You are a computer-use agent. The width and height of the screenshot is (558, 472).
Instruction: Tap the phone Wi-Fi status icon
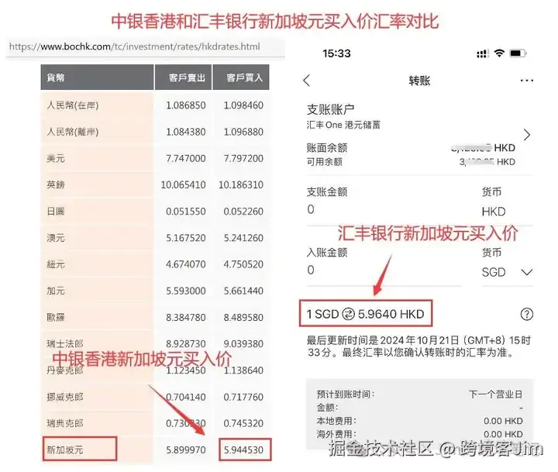pyautogui.click(x=499, y=53)
